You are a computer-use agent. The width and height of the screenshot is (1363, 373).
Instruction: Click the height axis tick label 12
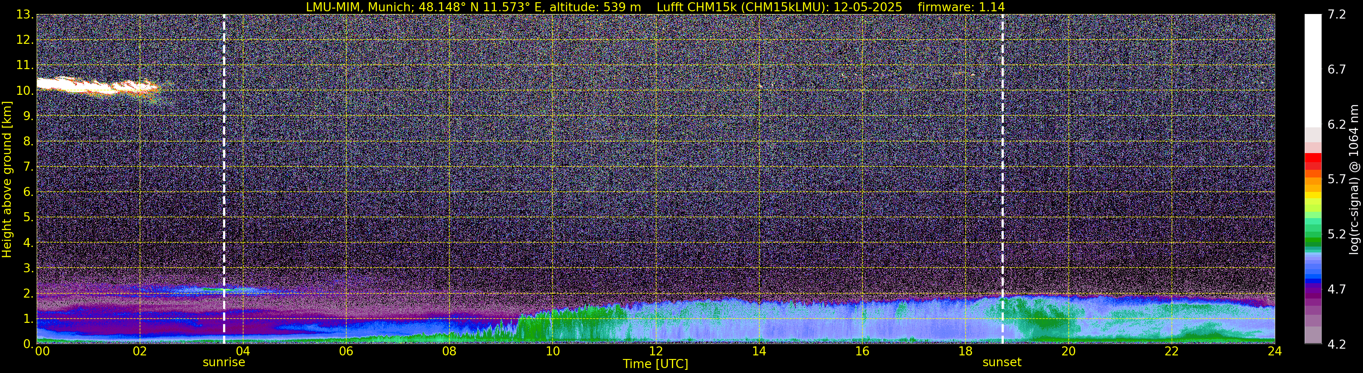pos(24,40)
